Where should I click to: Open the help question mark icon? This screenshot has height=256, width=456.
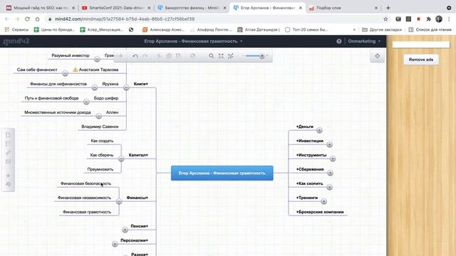(x=339, y=41)
